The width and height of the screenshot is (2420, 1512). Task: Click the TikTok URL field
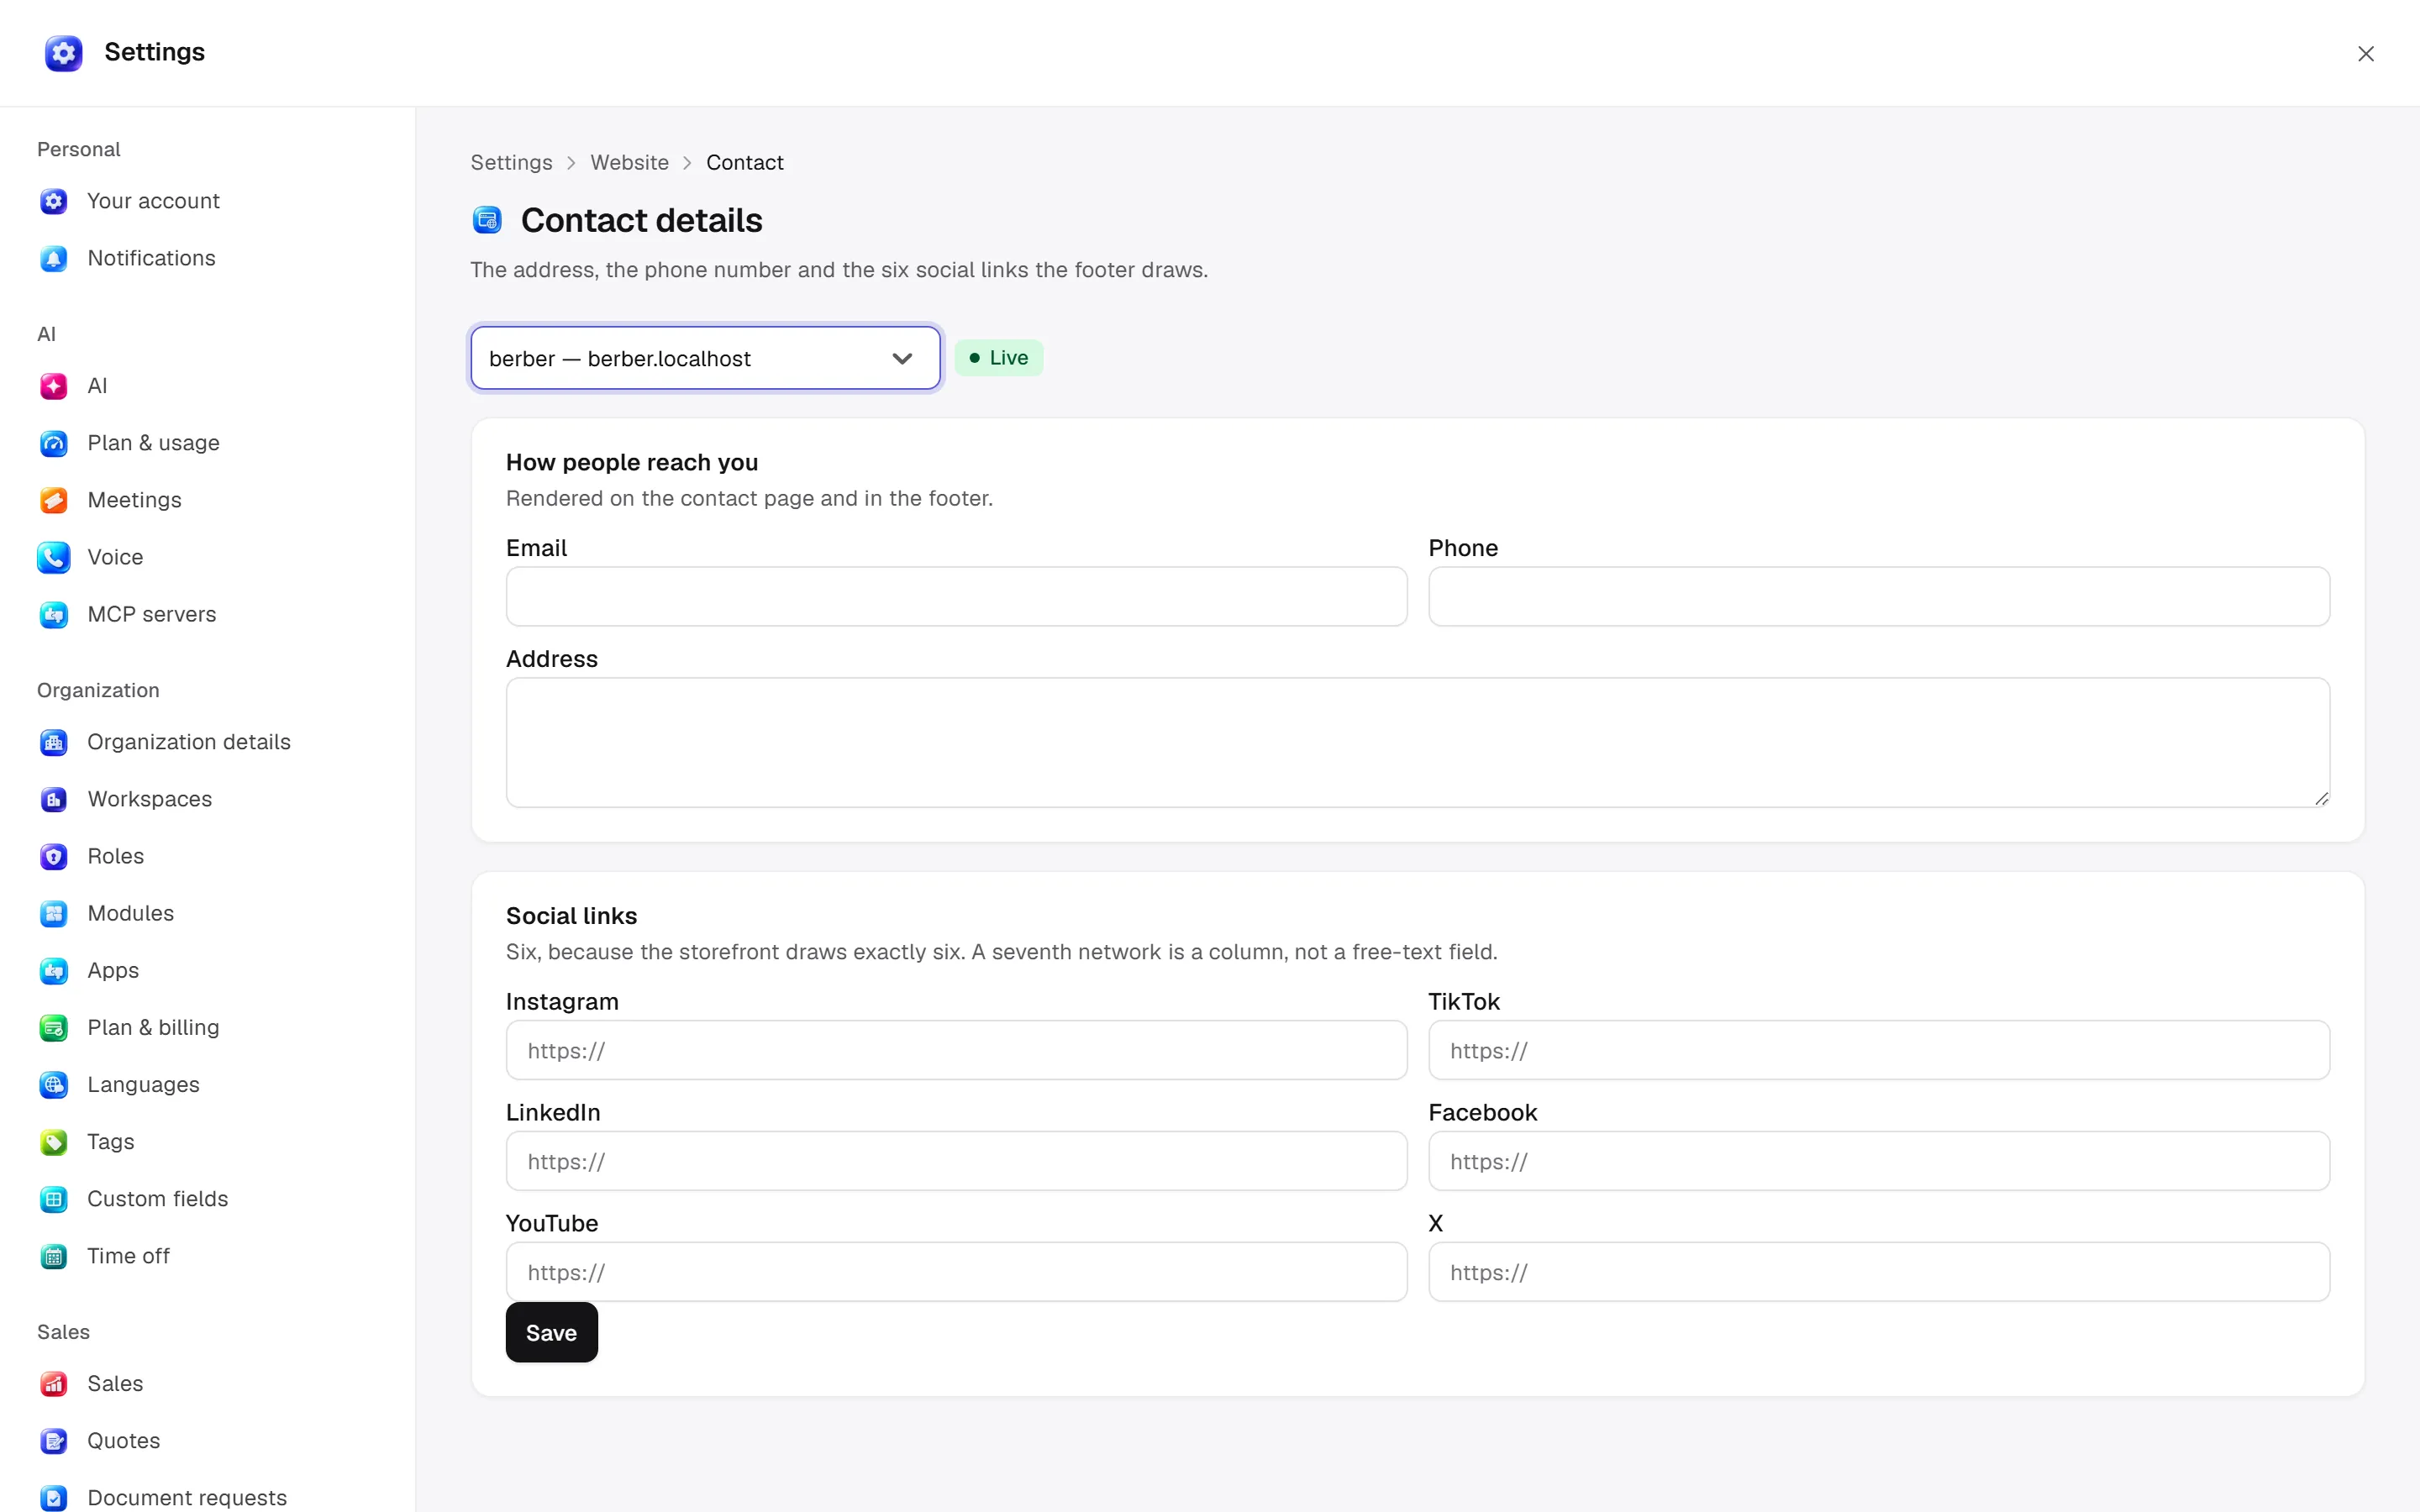[1878, 1050]
